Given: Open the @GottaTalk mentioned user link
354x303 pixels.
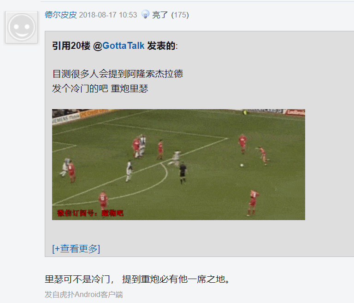Looking at the screenshot, I should pyautogui.click(x=119, y=46).
